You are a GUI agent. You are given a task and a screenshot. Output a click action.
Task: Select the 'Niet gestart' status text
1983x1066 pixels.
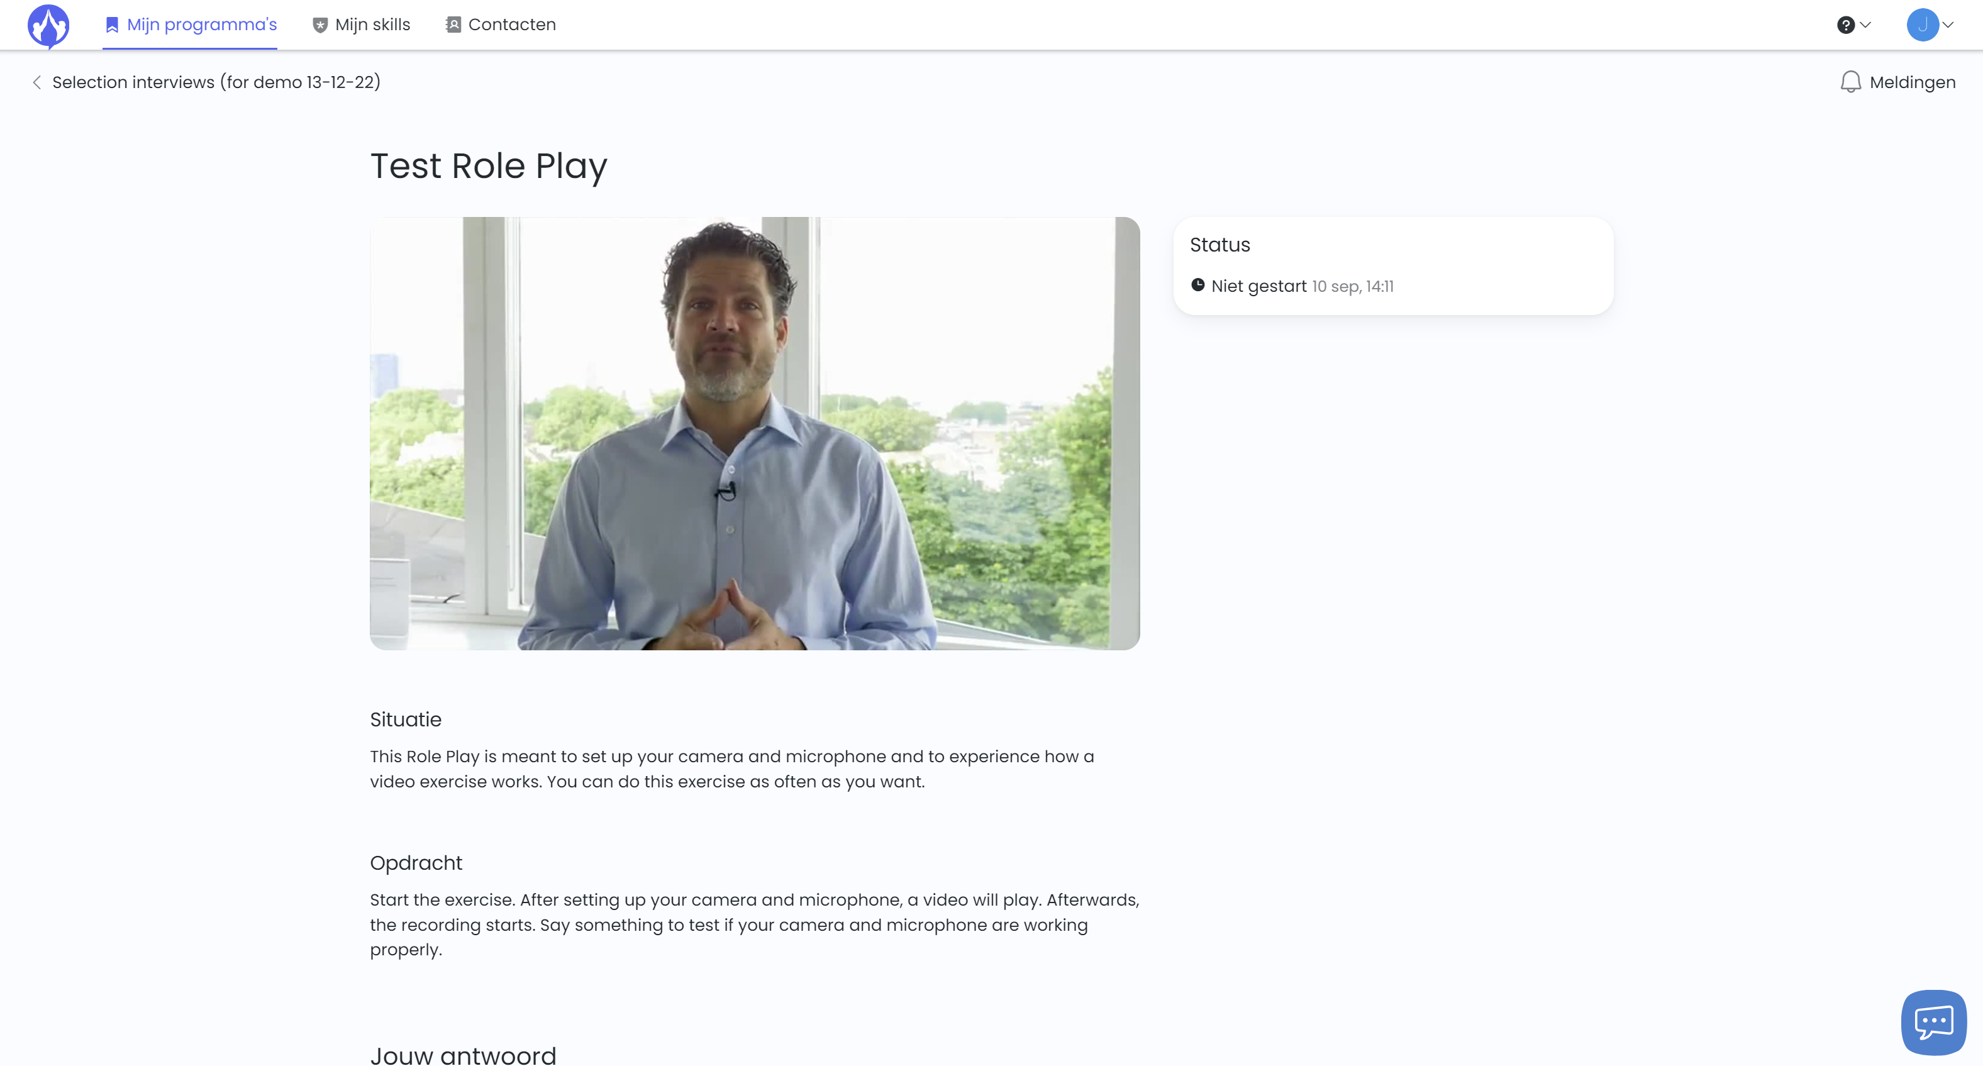[x=1258, y=286]
